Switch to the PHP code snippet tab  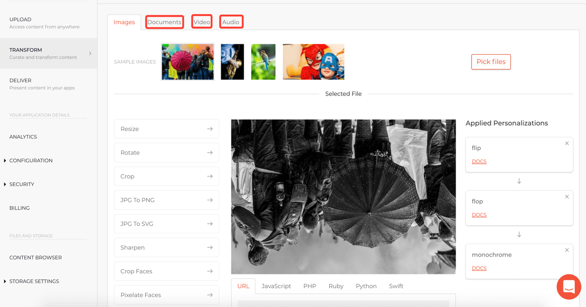point(310,286)
